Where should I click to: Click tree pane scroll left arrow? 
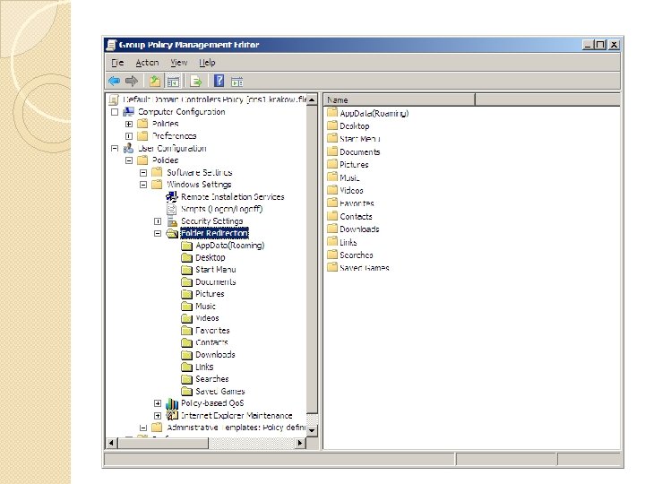tap(111, 443)
